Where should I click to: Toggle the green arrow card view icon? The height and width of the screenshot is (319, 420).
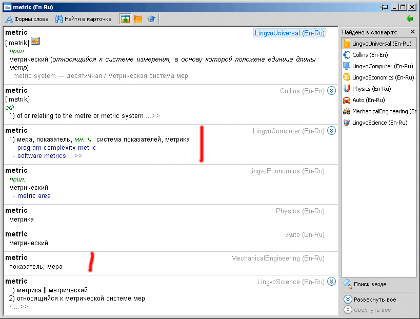tap(125, 19)
